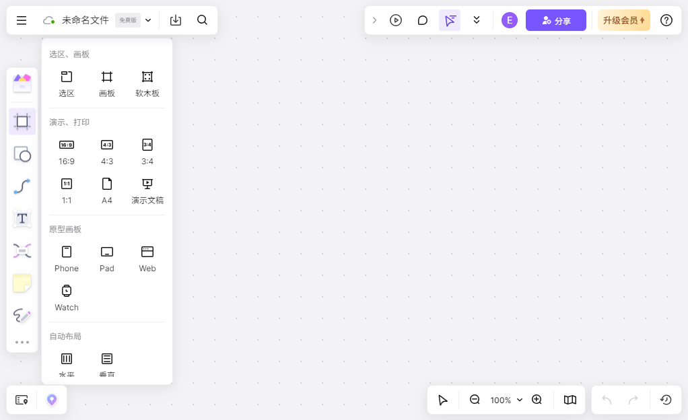
Task: Select the mind map tool
Action: click(22, 250)
